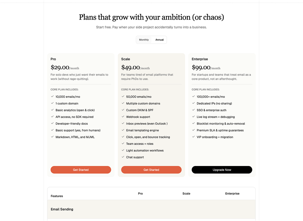This screenshot has width=303, height=221.
Task: Click checkmark beside 10,000 emails/mo
Action: coord(52,97)
